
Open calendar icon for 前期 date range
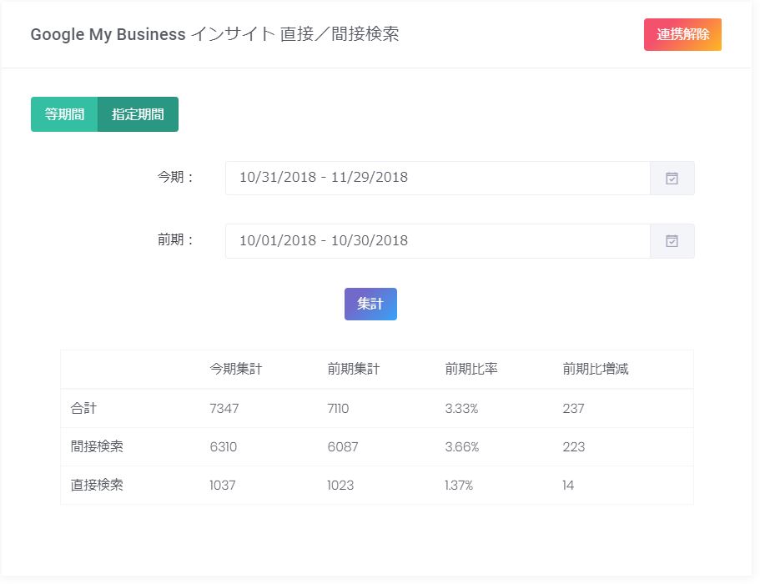tap(672, 241)
